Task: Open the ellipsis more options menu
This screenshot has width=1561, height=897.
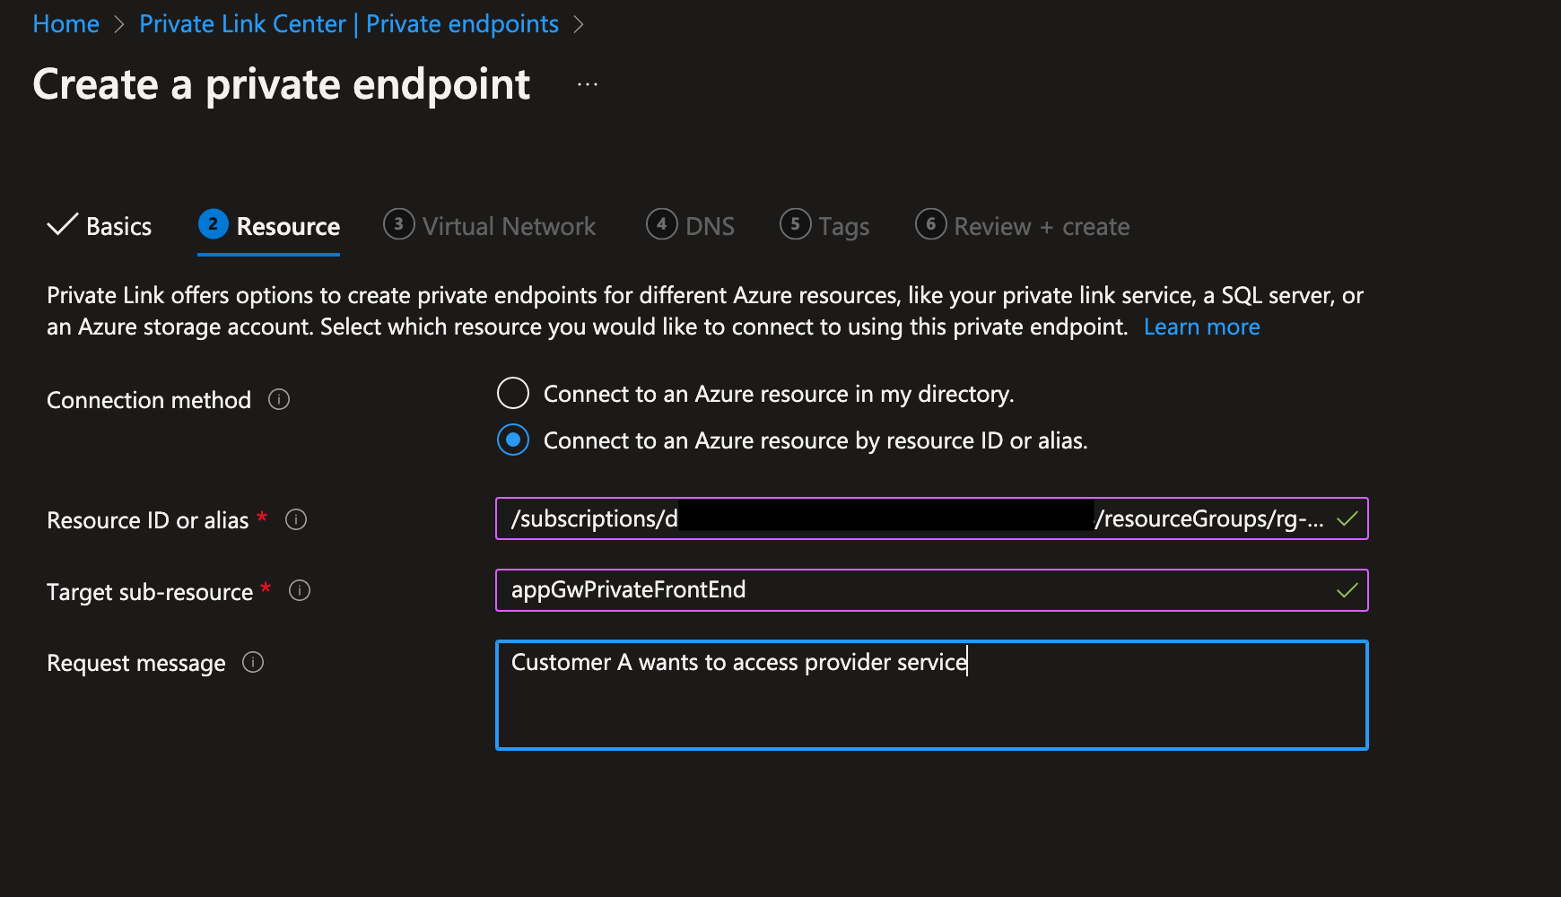Action: pyautogui.click(x=588, y=84)
